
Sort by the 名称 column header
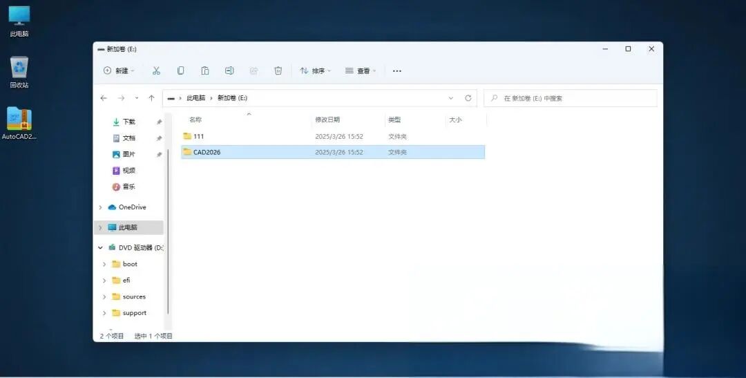click(195, 120)
